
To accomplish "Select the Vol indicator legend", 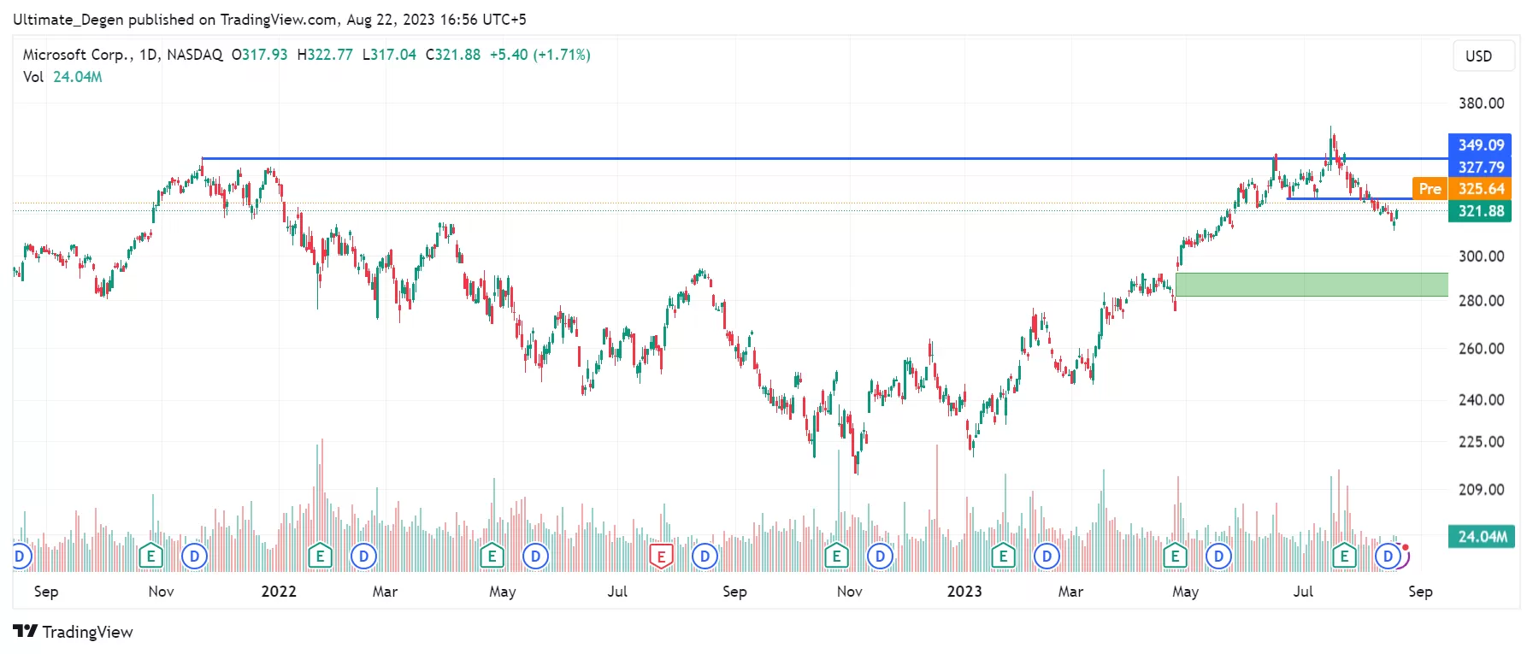I will 62,77.
